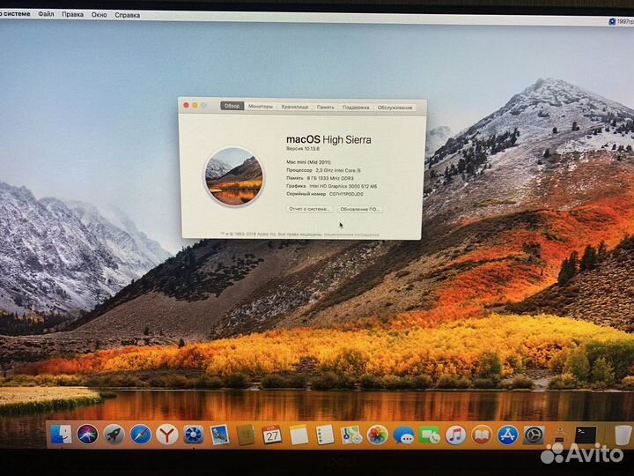Image resolution: width=634 pixels, height=476 pixels.
Task: Select the Обзор tab
Action: 232,106
